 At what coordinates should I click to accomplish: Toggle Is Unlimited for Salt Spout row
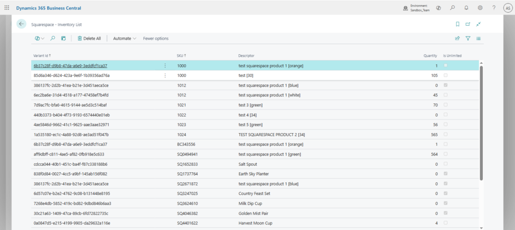446,164
